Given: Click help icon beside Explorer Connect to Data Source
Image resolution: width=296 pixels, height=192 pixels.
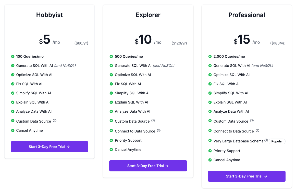Looking at the screenshot, I should [159, 131].
